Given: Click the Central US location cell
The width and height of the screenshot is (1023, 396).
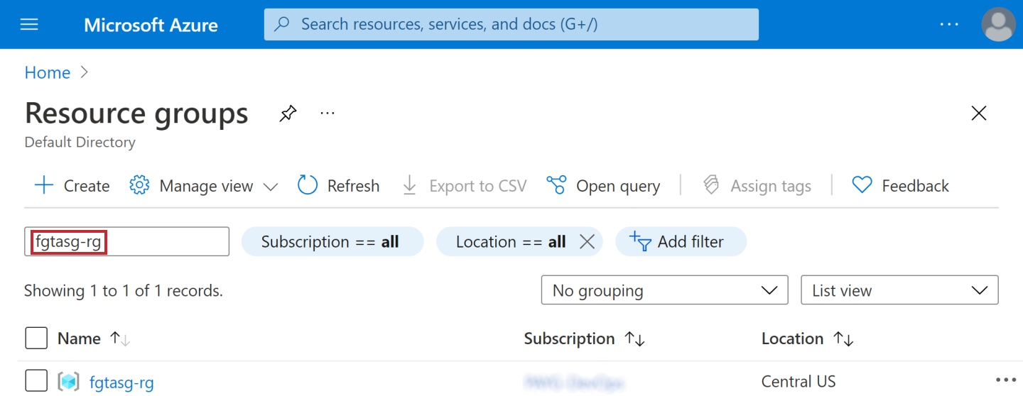Looking at the screenshot, I should (799, 382).
